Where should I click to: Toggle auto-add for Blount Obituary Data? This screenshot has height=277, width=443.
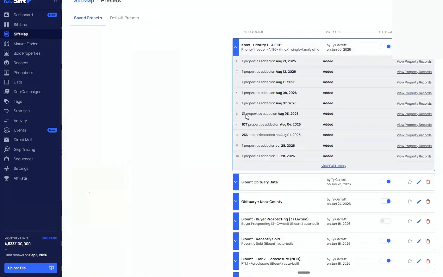click(x=385, y=182)
